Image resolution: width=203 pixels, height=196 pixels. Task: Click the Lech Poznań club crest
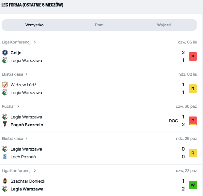(5, 157)
